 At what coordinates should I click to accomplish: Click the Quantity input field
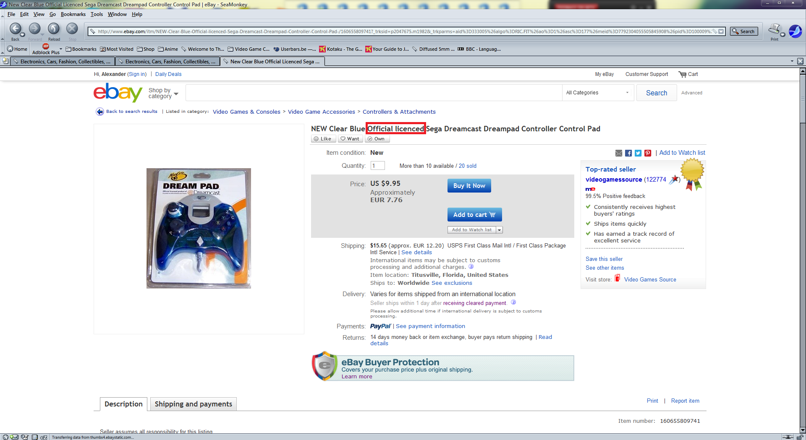377,166
